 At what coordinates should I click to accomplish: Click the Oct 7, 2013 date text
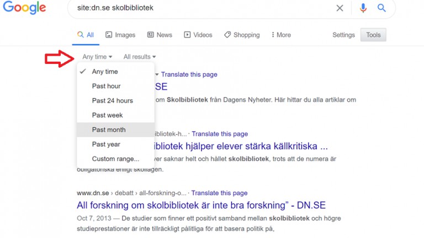(x=94, y=218)
